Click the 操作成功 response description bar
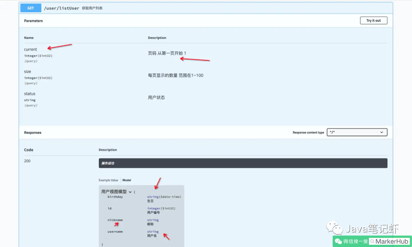412x247 pixels. pos(243,163)
